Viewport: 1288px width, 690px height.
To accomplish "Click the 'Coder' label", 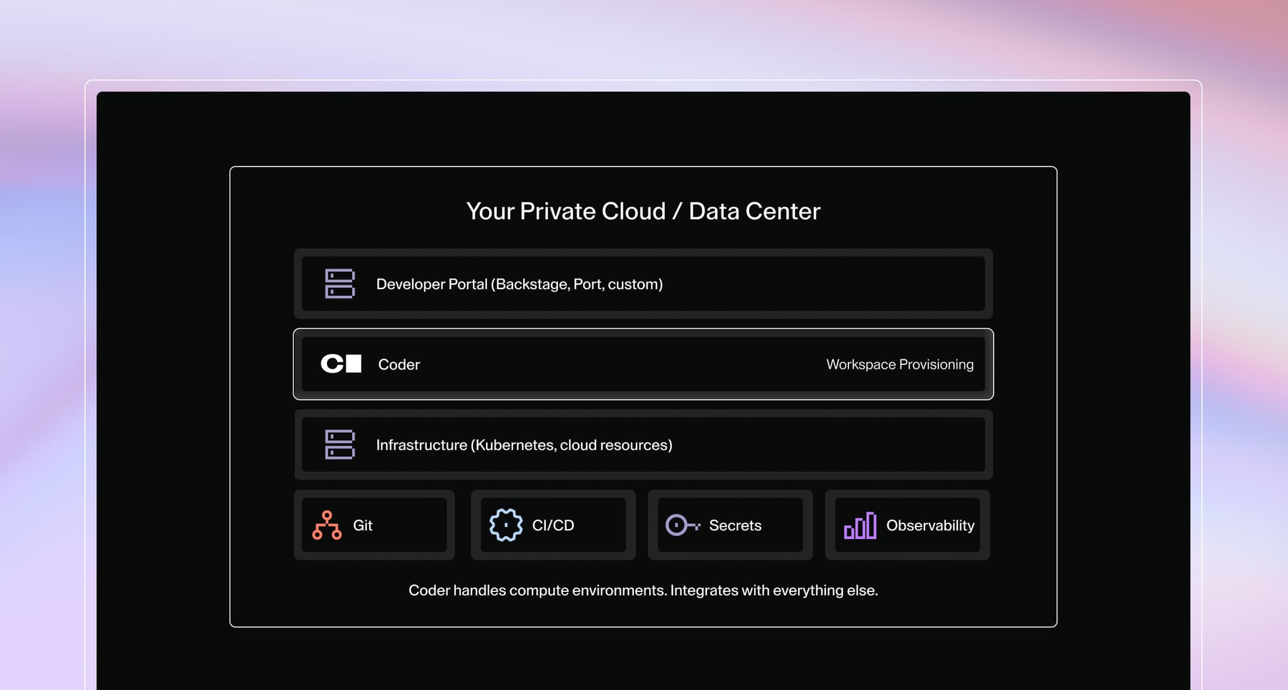I will [399, 364].
